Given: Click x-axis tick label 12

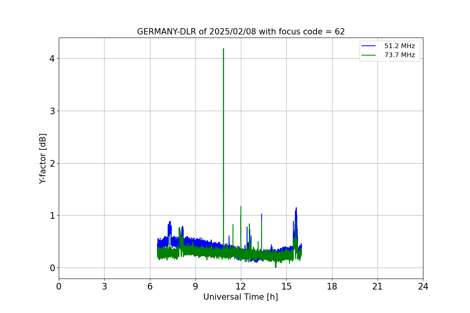Looking at the screenshot, I should [241, 286].
